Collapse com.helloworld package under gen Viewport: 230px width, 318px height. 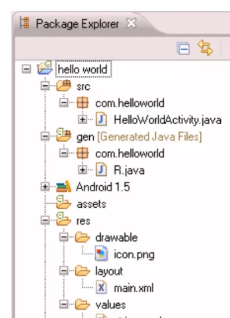64,153
